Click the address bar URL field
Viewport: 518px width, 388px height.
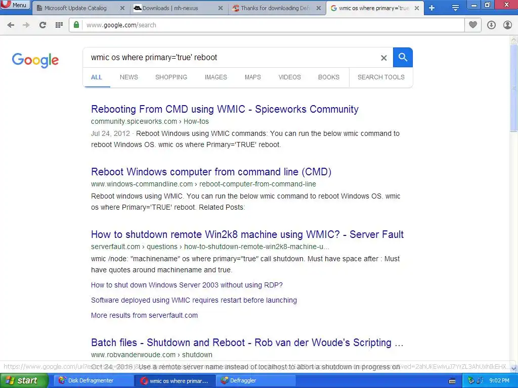tap(273, 25)
